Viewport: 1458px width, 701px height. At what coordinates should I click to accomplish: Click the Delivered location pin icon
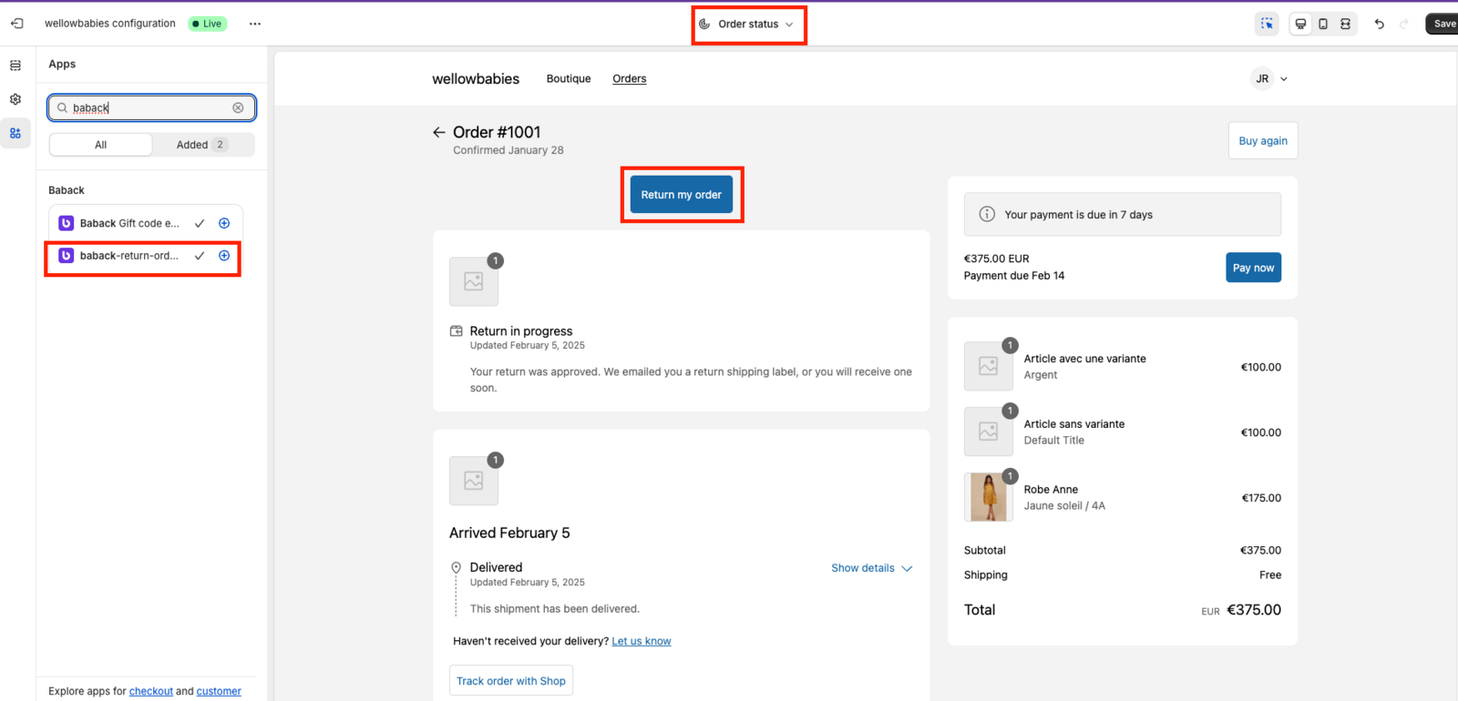point(457,567)
